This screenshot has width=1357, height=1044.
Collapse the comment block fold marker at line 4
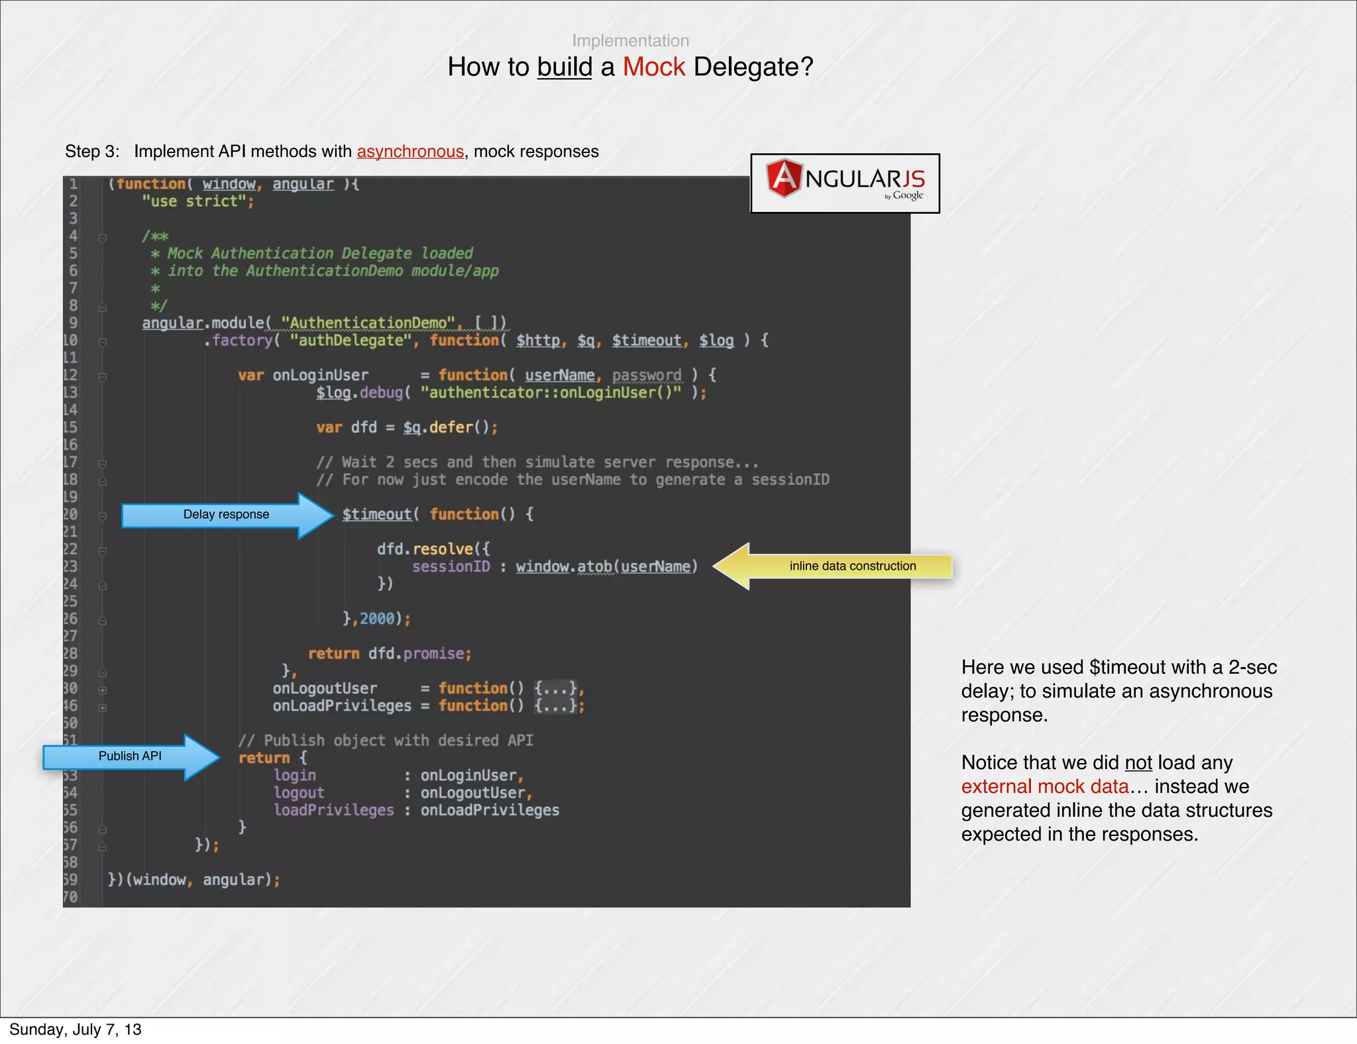(x=103, y=238)
